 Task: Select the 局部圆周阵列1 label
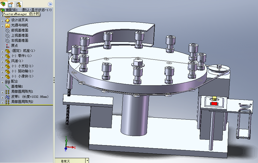point(22,92)
